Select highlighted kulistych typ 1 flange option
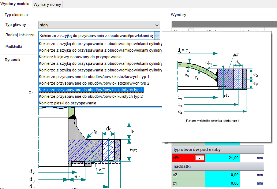The width and height of the screenshot is (277, 189). tap(91, 90)
